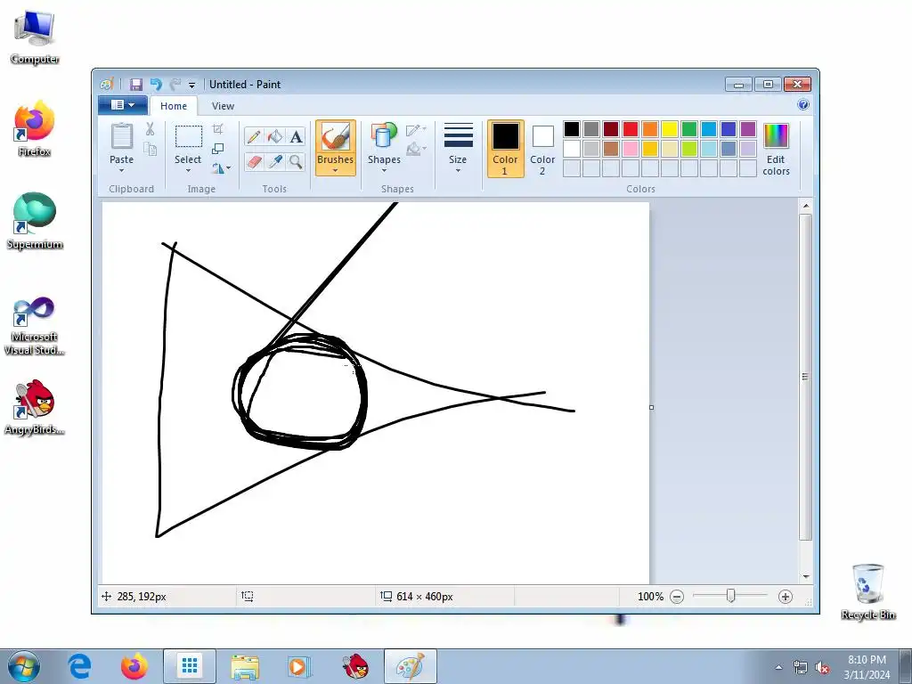Open Firefox from the taskbar
This screenshot has width=912, height=684.
click(x=134, y=666)
